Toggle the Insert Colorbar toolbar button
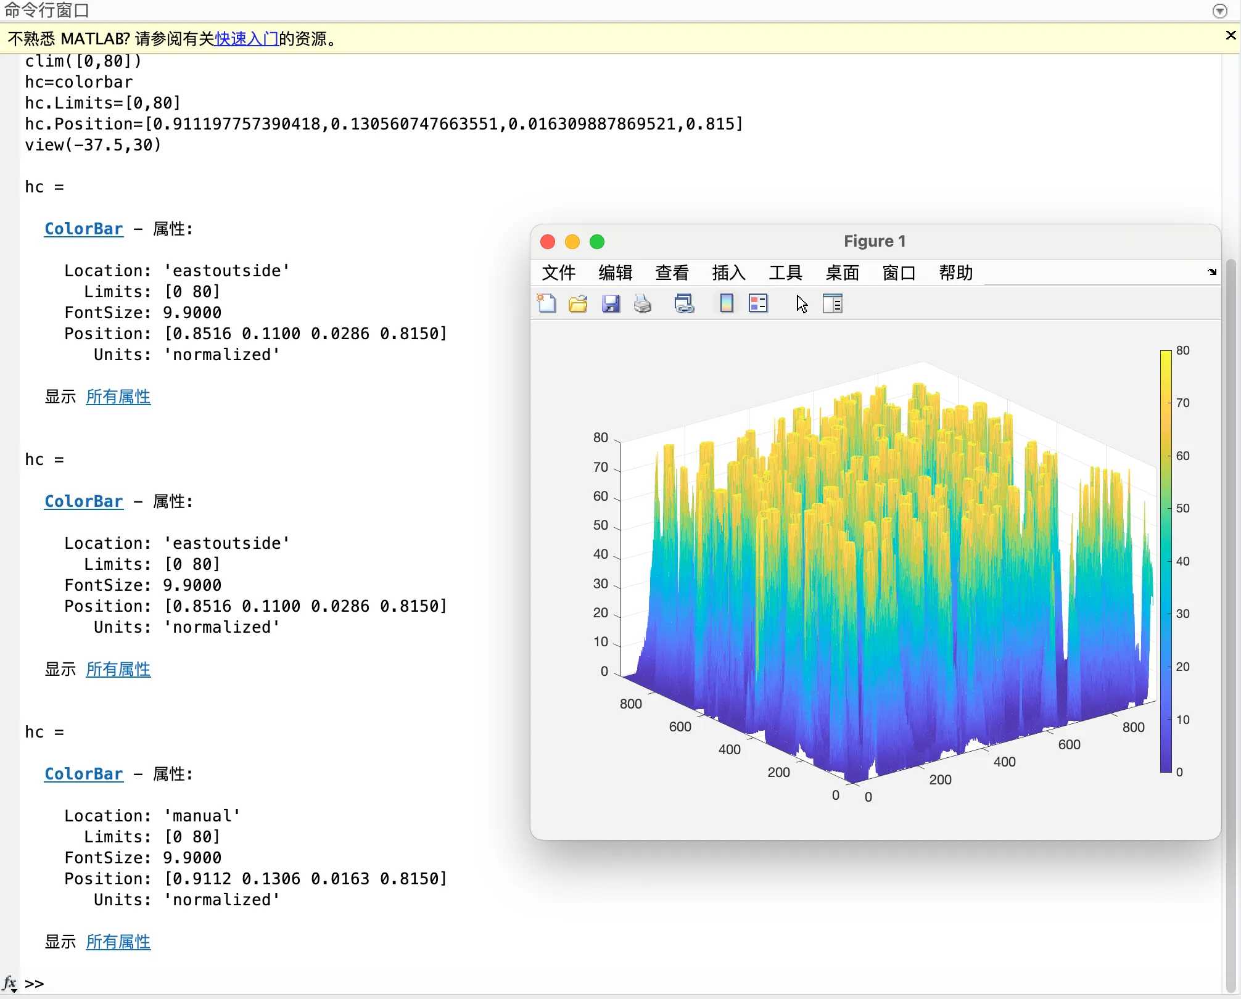 727,303
